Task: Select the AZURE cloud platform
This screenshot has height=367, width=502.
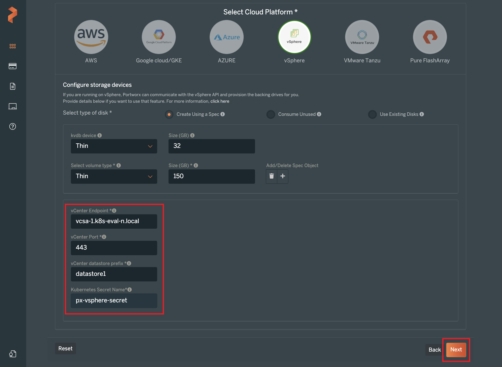Action: 227,37
